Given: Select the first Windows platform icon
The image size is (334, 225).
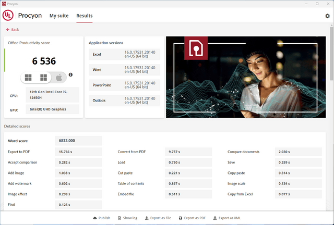Looking at the screenshot, I should pyautogui.click(x=28, y=78).
